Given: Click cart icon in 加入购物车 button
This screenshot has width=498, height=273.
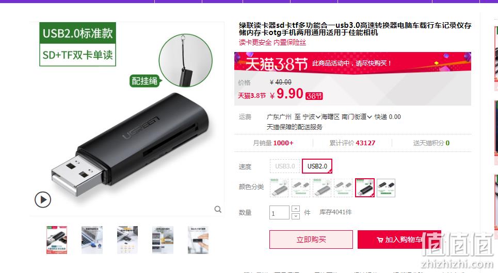Looking at the screenshot, I should 380,240.
